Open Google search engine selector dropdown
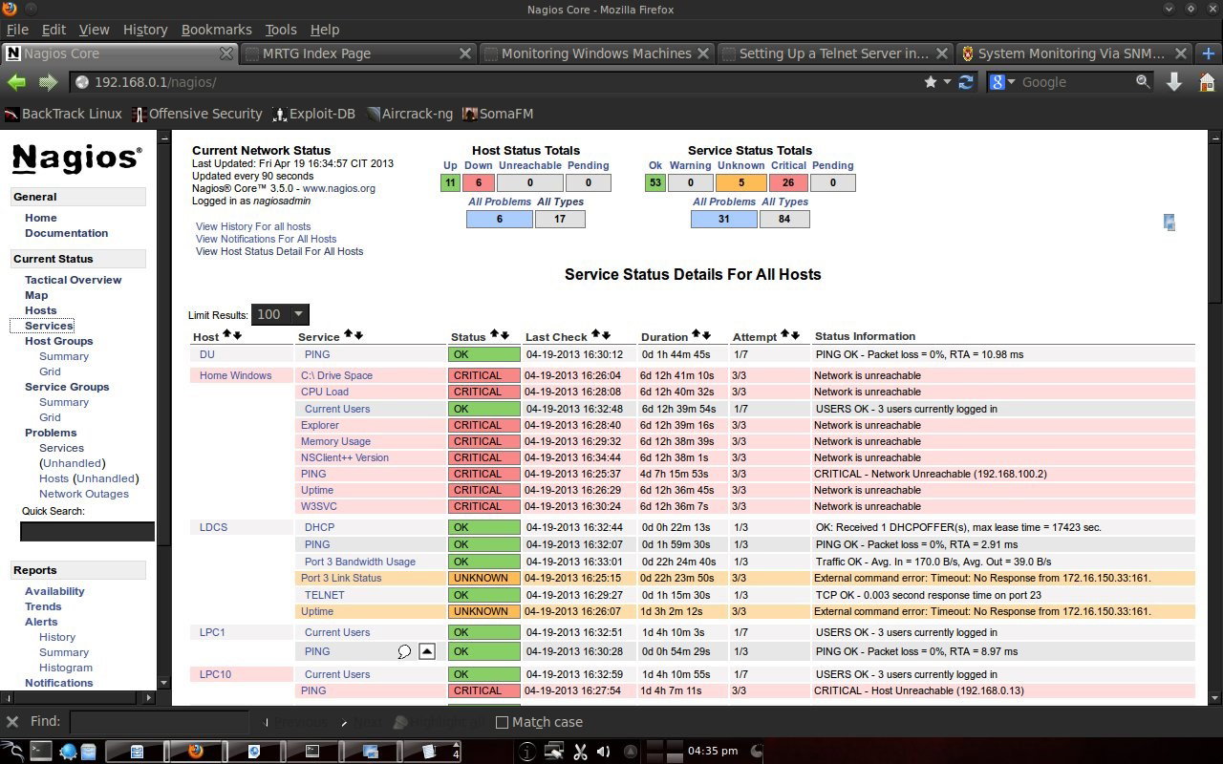 coord(1011,82)
